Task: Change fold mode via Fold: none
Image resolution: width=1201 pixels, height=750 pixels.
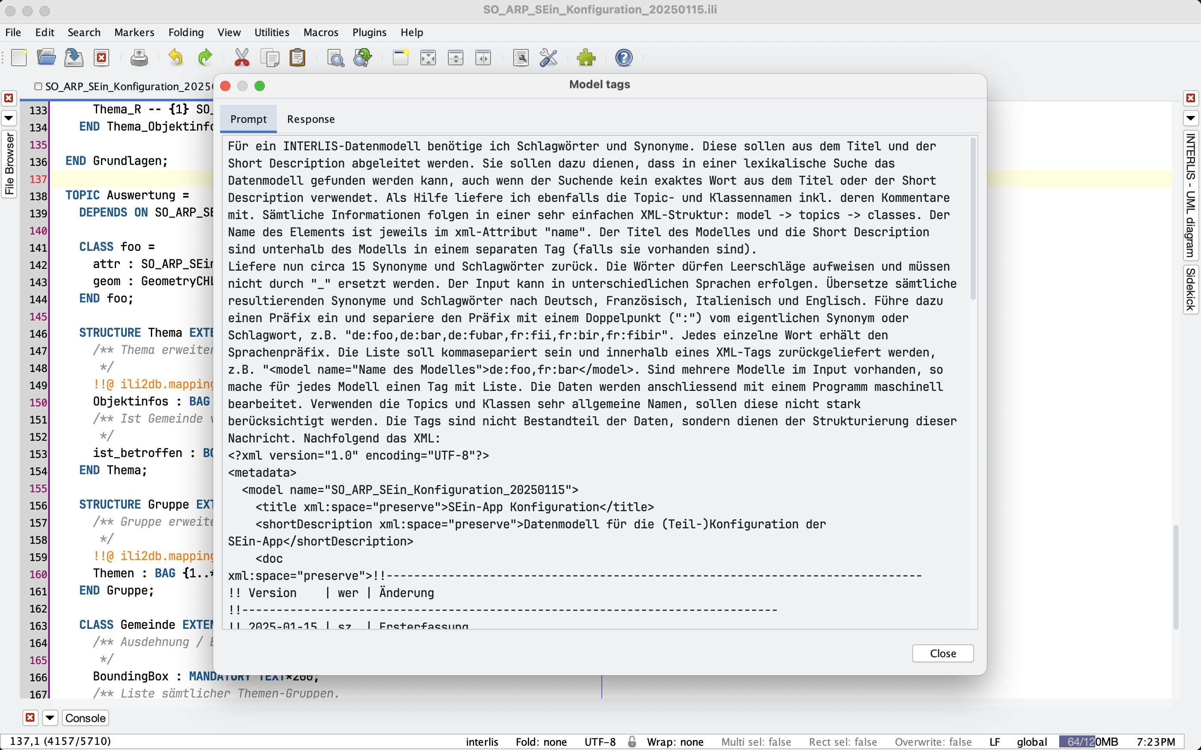Action: click(541, 741)
